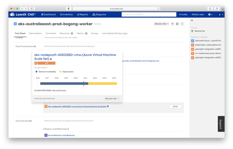Switch to the Metrics tab
The width and height of the screenshot is (233, 149).
(82, 33)
